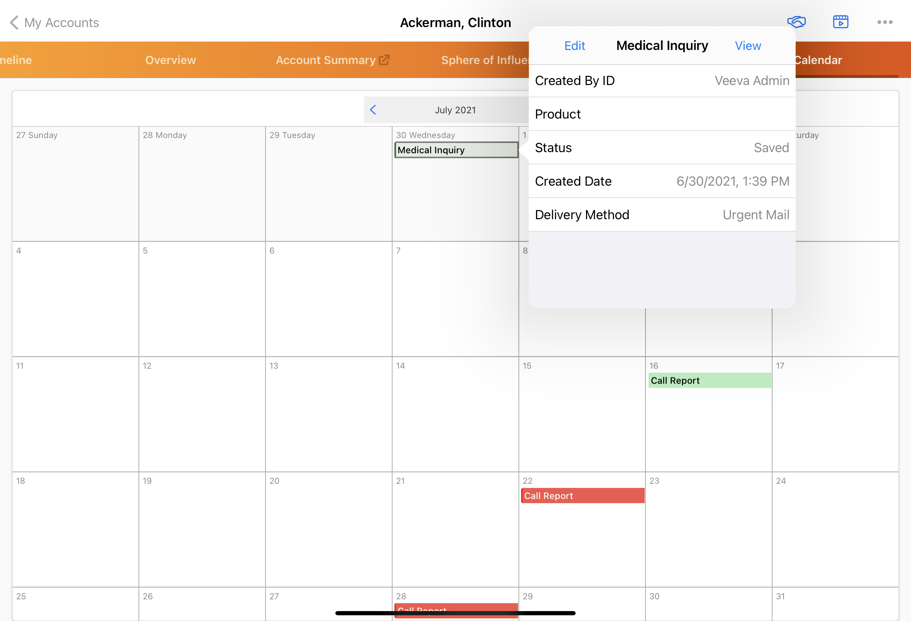The image size is (911, 621).
Task: Go to previous month with left chevron
Action: pos(373,110)
